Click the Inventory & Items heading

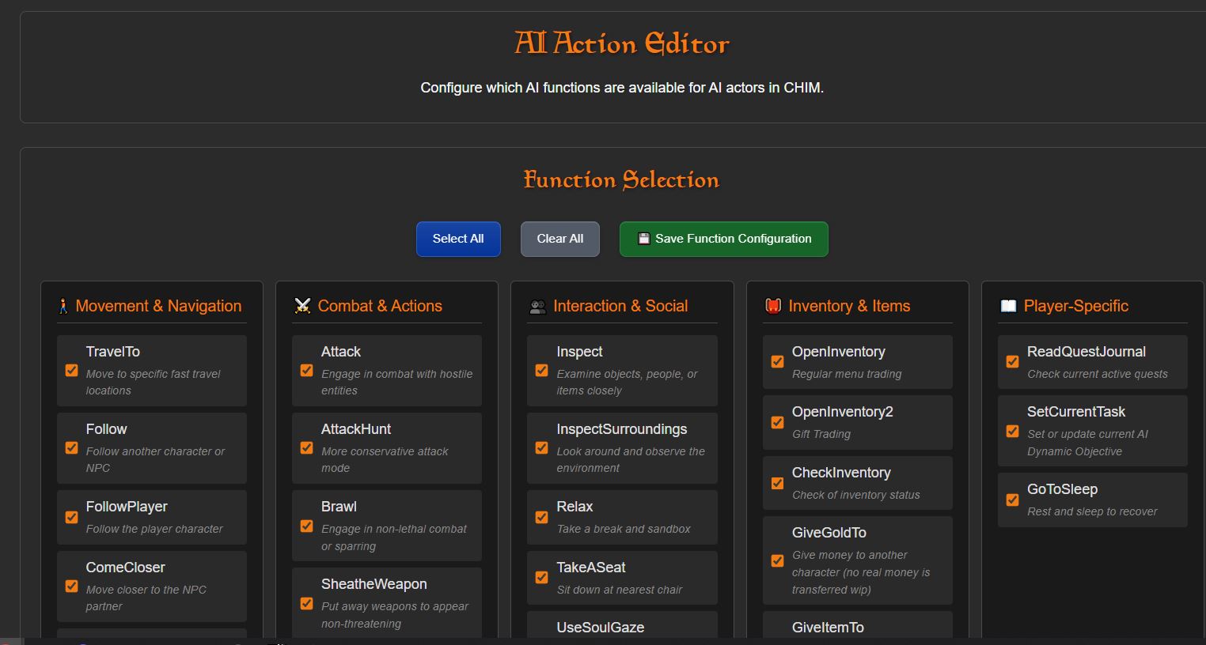(849, 306)
